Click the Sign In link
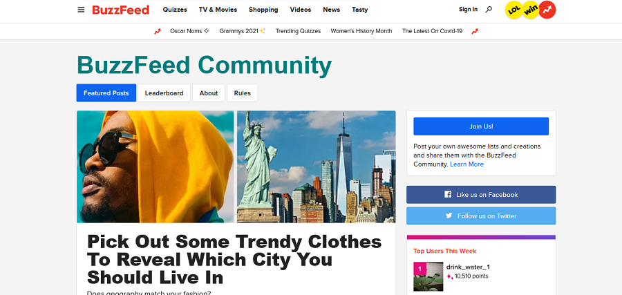The height and width of the screenshot is (295, 622). click(x=468, y=10)
